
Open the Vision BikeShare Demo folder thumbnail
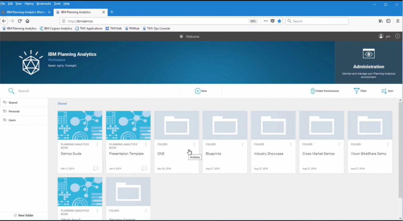point(370,125)
